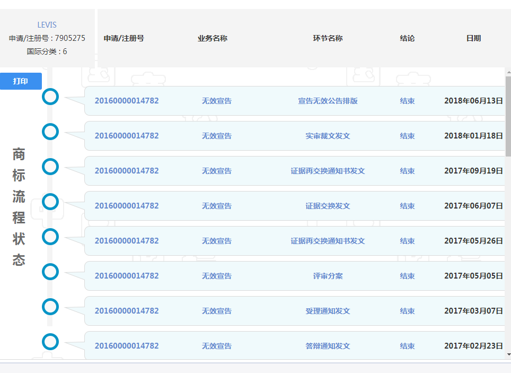This screenshot has height=373, width=511.
Task: Select timeline marker beside 2017年06月07日 row
Action: coord(50,202)
